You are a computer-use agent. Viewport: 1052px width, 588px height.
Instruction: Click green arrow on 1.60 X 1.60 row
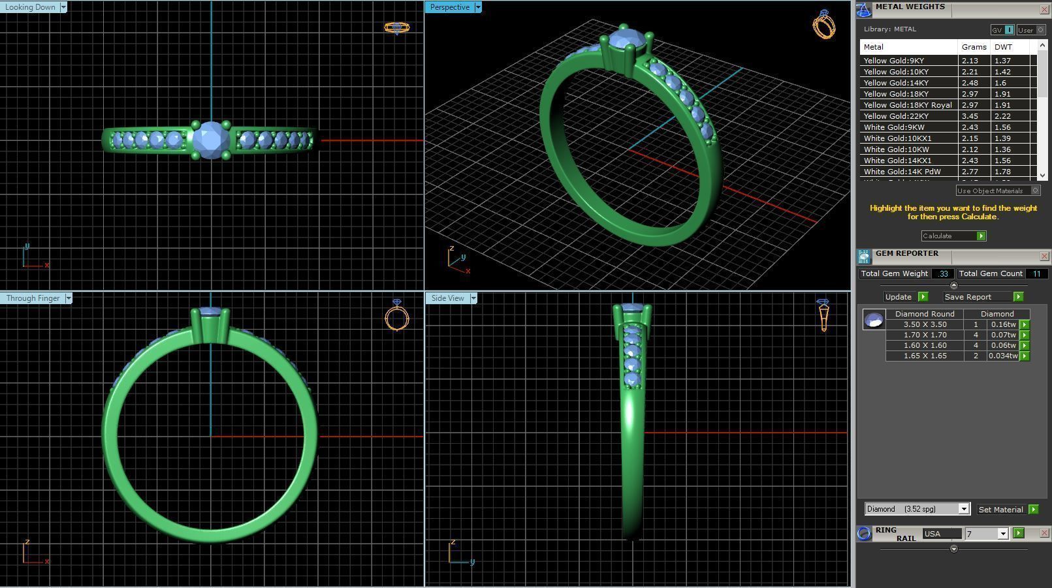point(1024,345)
